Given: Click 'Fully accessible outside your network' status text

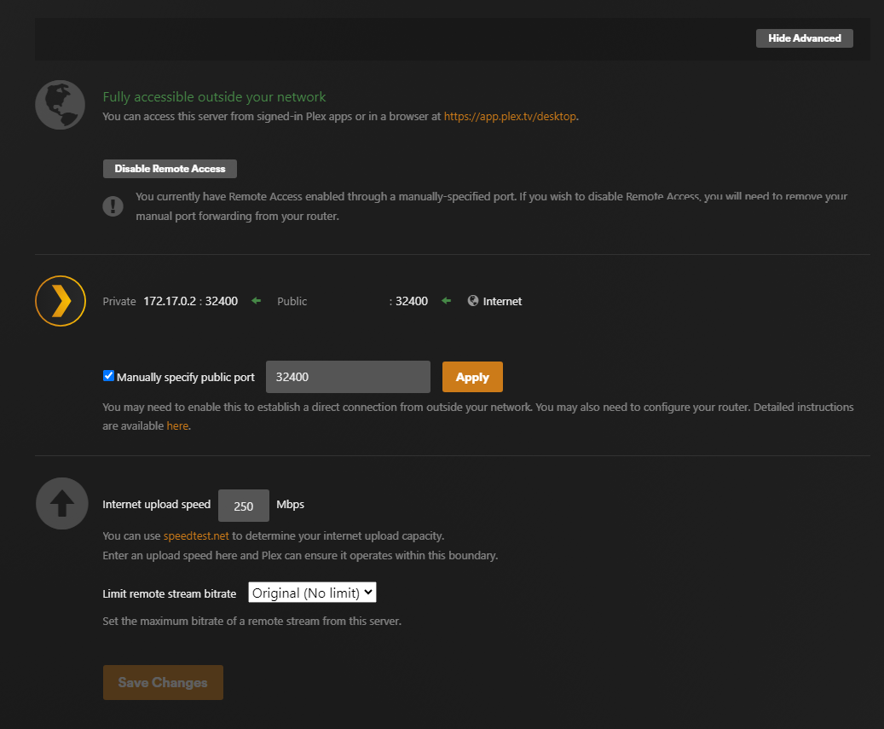Looking at the screenshot, I should [x=214, y=97].
